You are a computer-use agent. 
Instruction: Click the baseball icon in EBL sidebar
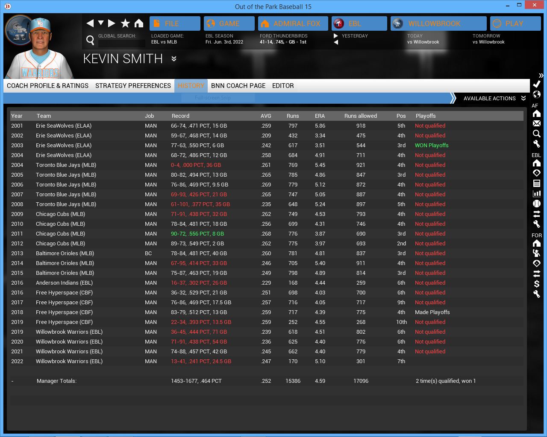537,204
